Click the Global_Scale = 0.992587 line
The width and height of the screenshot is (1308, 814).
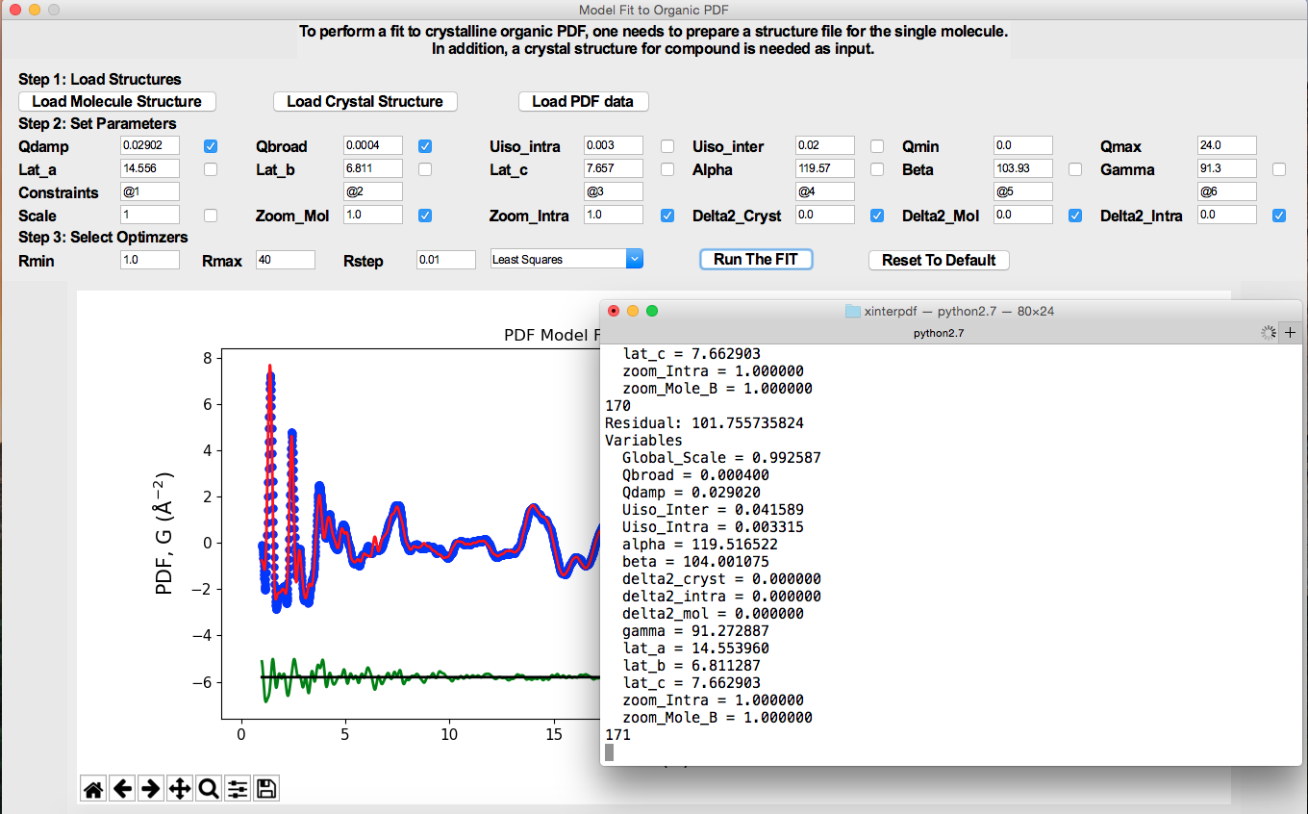(721, 458)
